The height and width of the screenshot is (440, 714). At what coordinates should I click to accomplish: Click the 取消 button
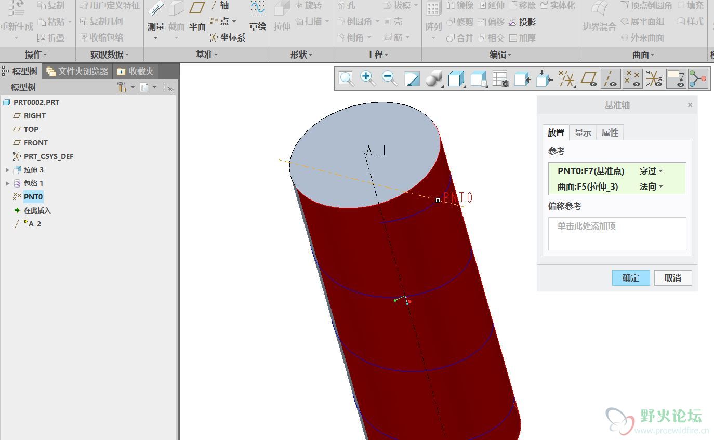tap(673, 278)
